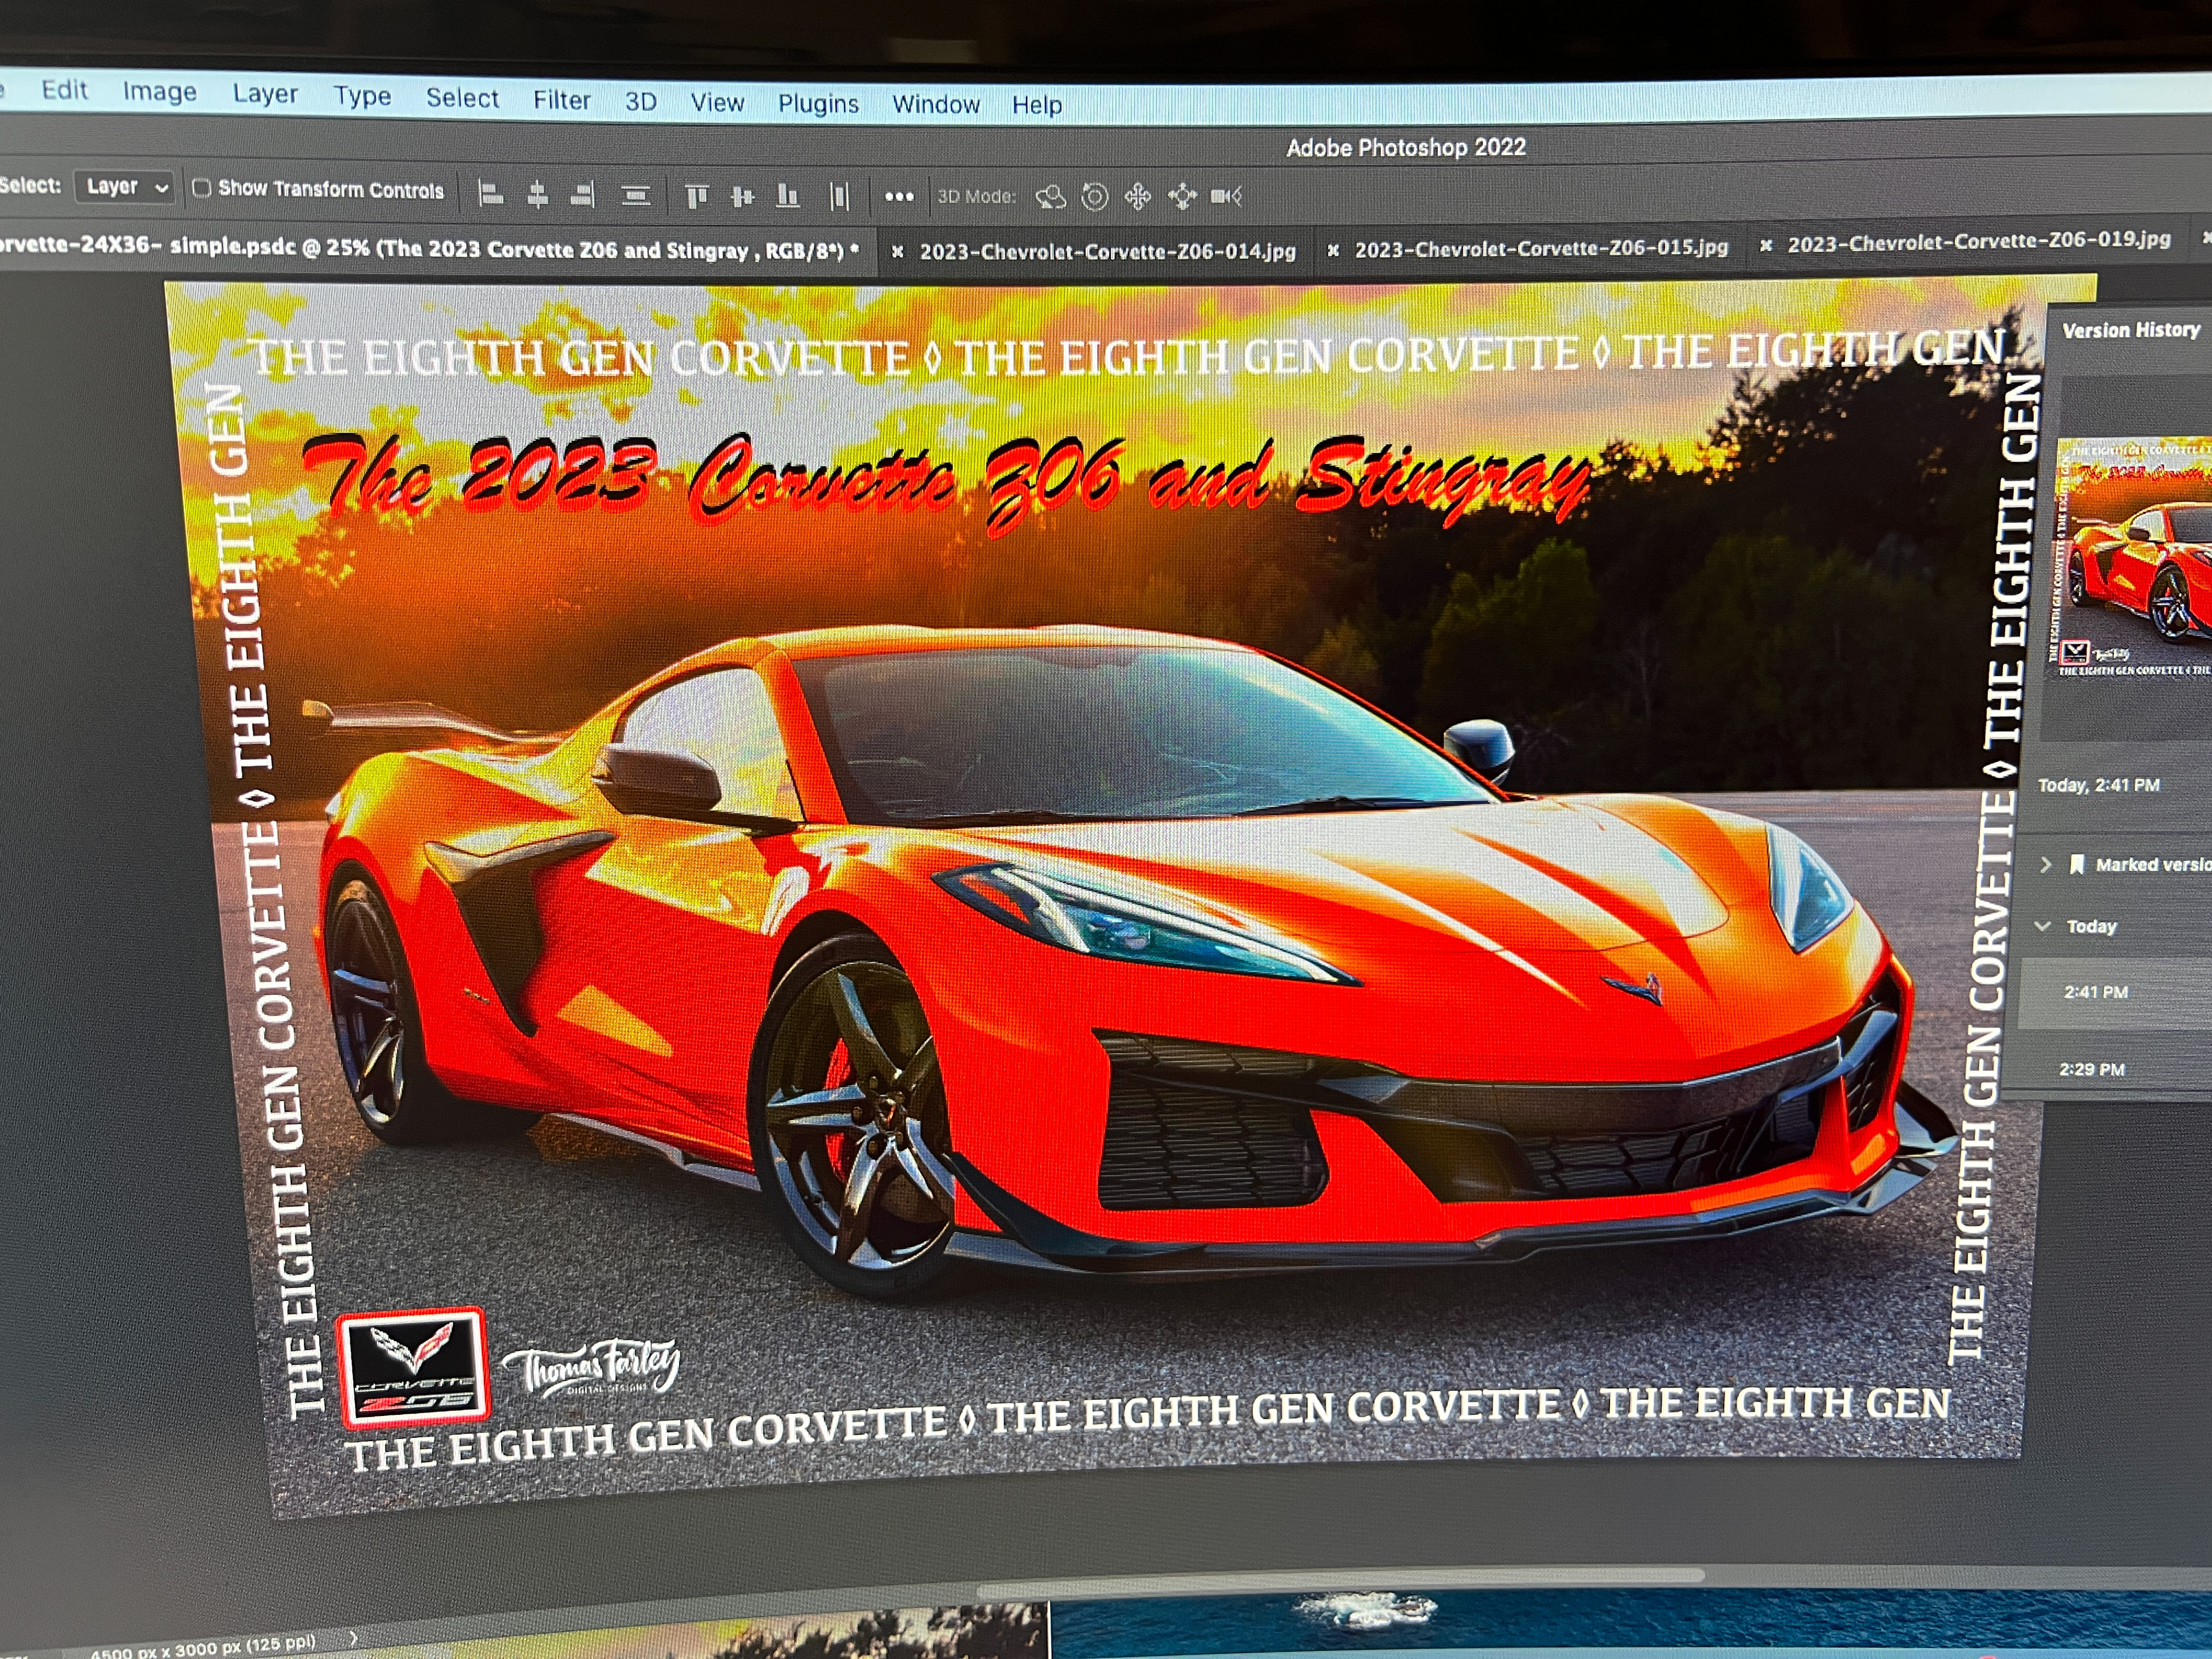Open the Edit menu
The width and height of the screenshot is (2212, 1659).
click(x=65, y=90)
